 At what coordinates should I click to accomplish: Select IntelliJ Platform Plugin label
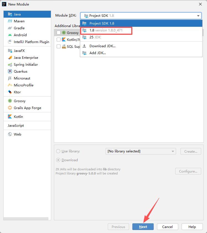coord(32,42)
